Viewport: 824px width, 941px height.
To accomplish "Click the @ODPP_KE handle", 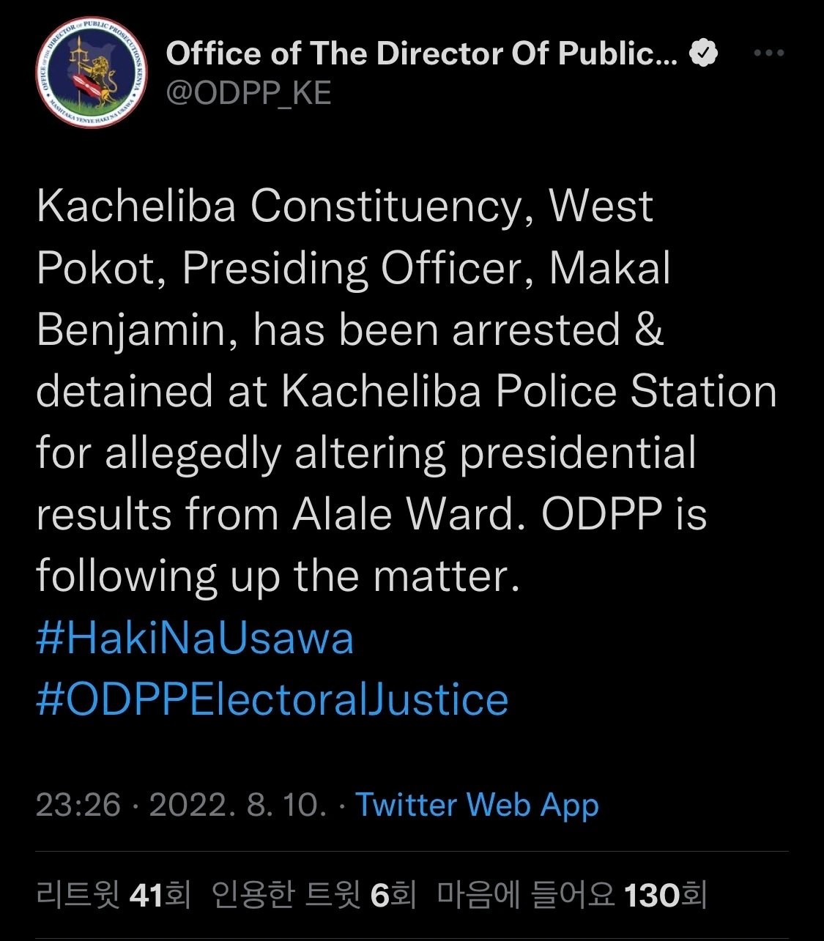I will pos(248,94).
